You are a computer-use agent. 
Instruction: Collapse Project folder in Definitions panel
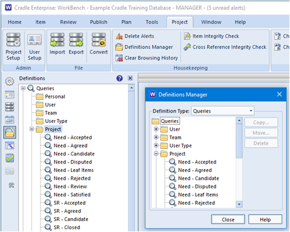pos(31,129)
